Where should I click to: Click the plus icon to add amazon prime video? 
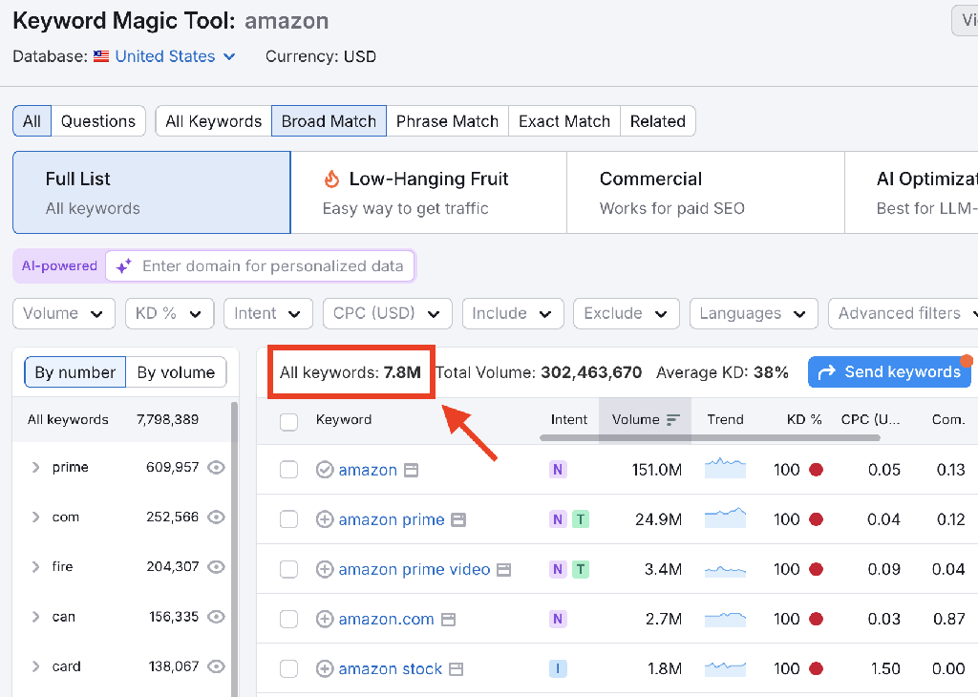point(325,569)
